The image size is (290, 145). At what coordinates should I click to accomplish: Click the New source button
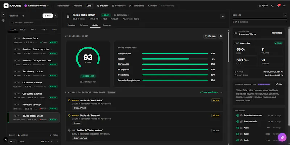tap(48, 16)
